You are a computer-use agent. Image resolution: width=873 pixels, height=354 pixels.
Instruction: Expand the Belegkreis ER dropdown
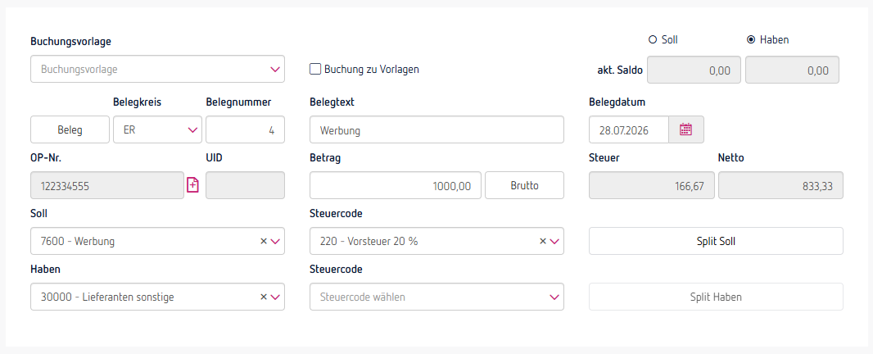click(x=157, y=130)
